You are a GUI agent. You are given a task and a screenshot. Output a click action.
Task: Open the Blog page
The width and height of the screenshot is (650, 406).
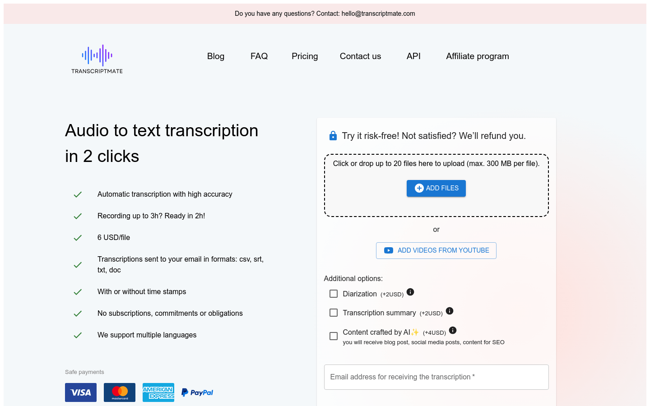216,56
